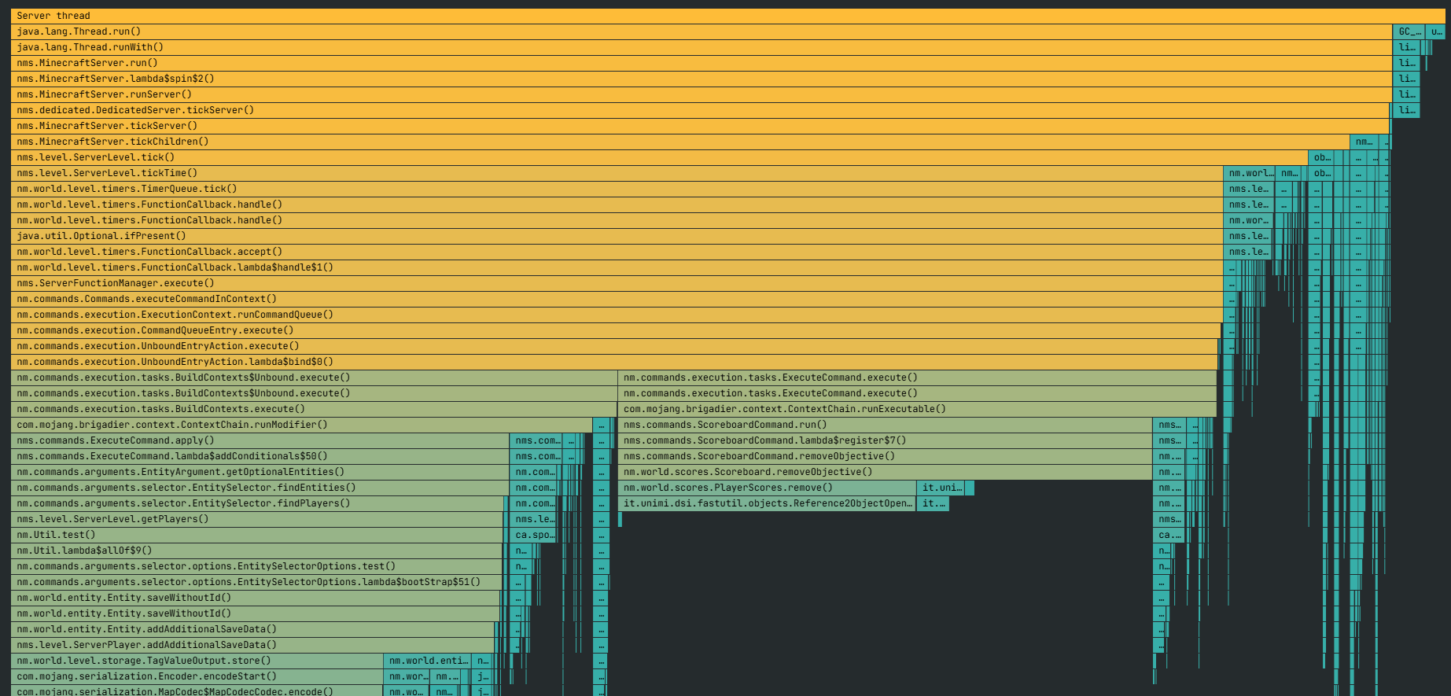Select ContextChain.runModifier() frame
Image resolution: width=1451 pixels, height=696 pixels.
point(301,425)
